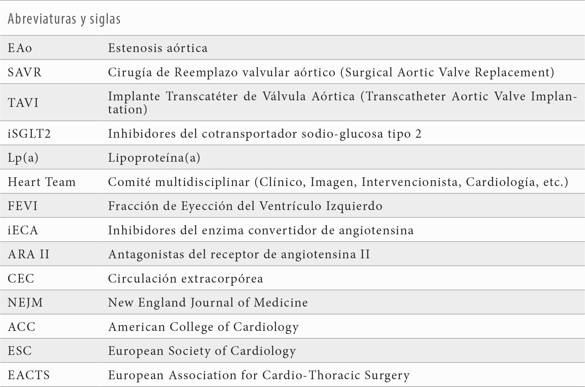Click the 'FEVI' abbreviation

tap(23, 206)
